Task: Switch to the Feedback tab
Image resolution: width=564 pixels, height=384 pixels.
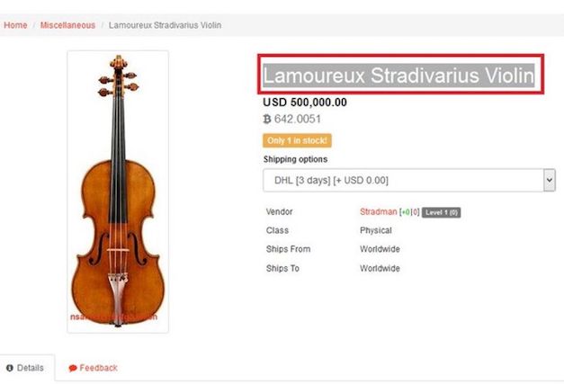Action: pos(94,368)
